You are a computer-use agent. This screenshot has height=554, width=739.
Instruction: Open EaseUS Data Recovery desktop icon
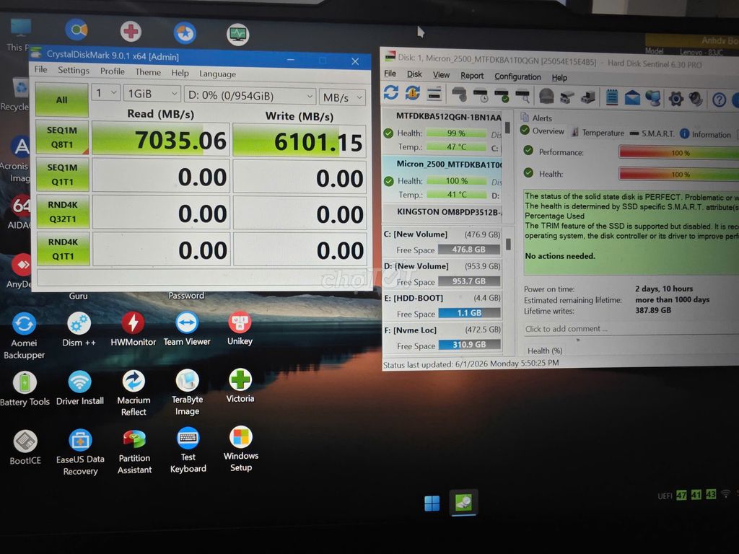[80, 452]
